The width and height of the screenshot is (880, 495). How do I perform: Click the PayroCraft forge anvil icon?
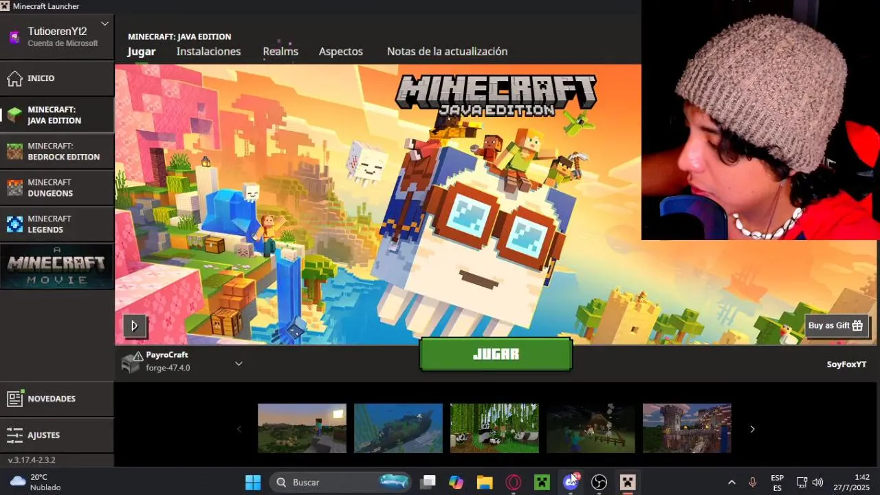pyautogui.click(x=131, y=362)
